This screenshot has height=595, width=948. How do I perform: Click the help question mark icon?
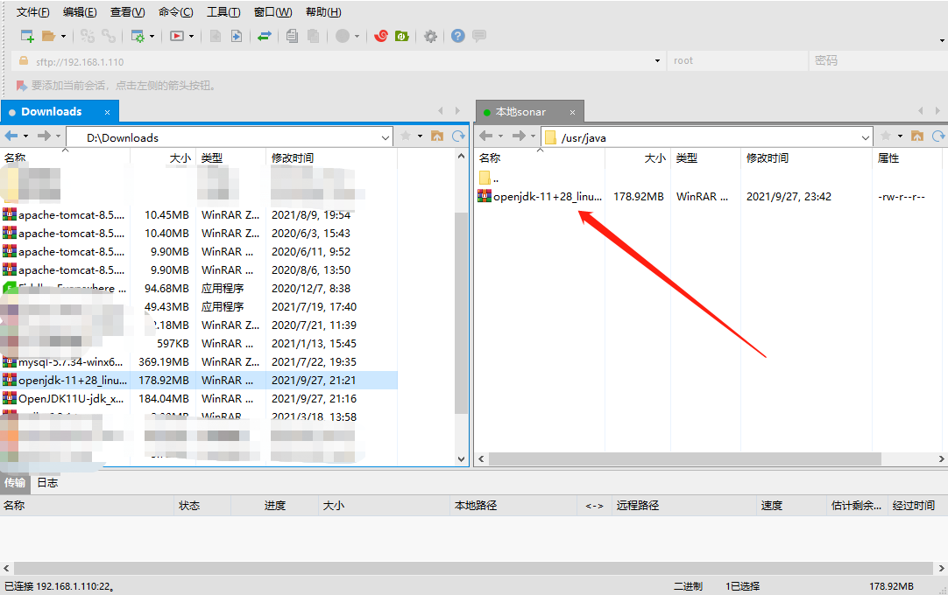coord(457,36)
